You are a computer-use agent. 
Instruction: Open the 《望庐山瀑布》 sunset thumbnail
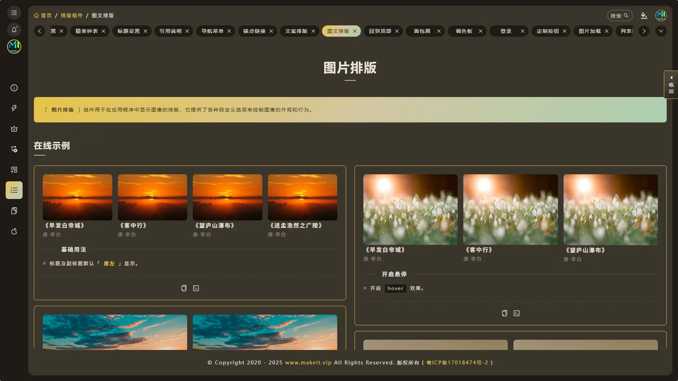[x=227, y=197]
